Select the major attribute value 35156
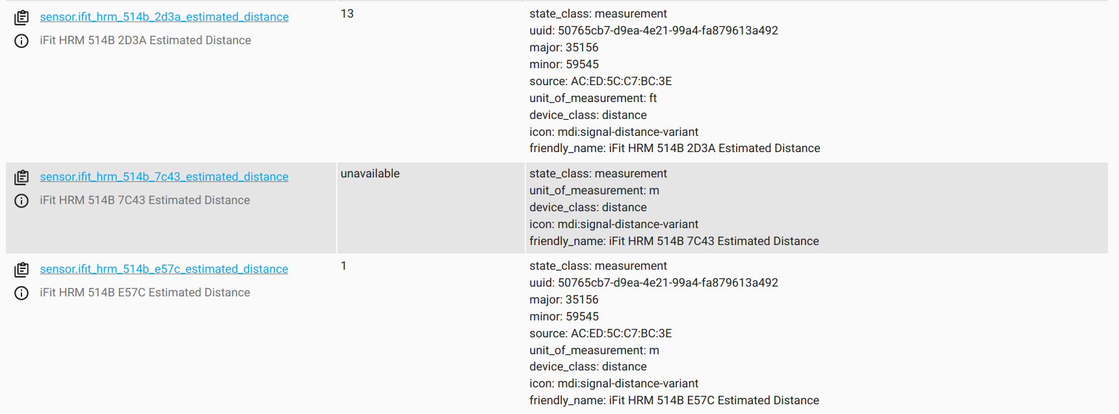Image resolution: width=1119 pixels, height=414 pixels. coord(563,47)
